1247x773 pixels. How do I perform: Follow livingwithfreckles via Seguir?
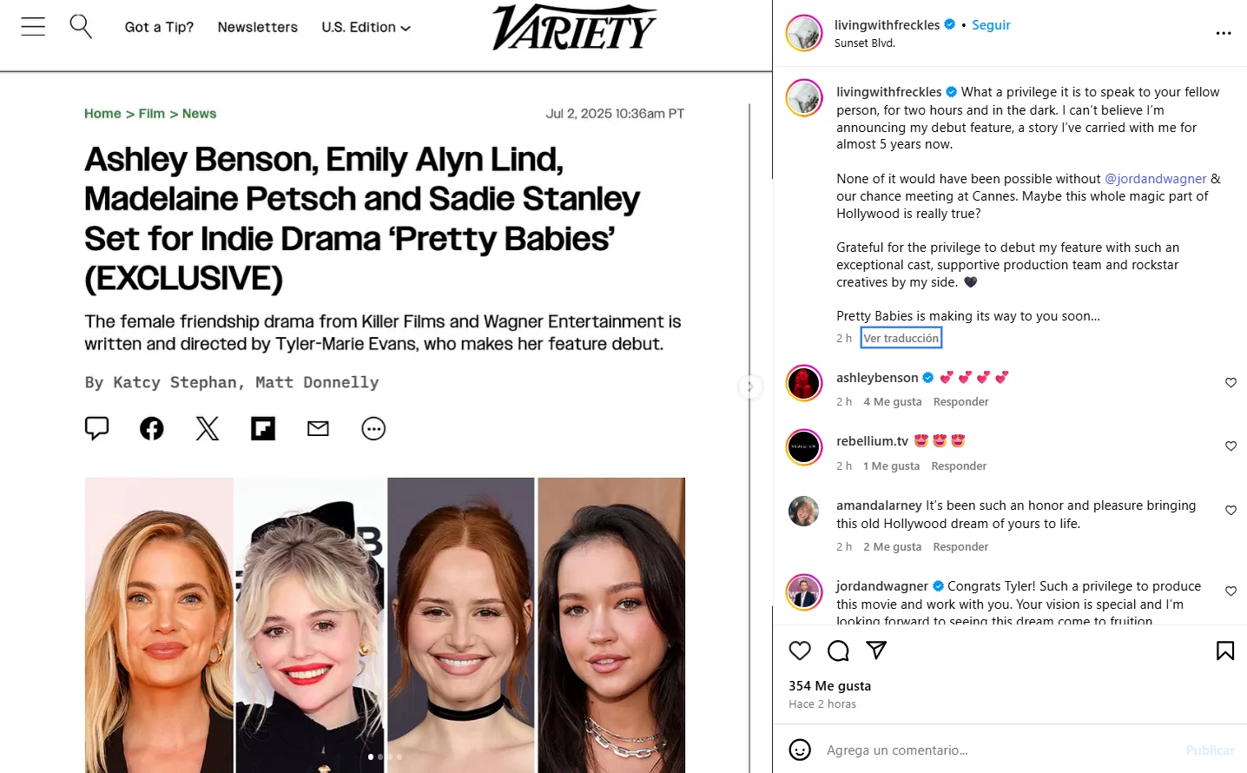(991, 24)
